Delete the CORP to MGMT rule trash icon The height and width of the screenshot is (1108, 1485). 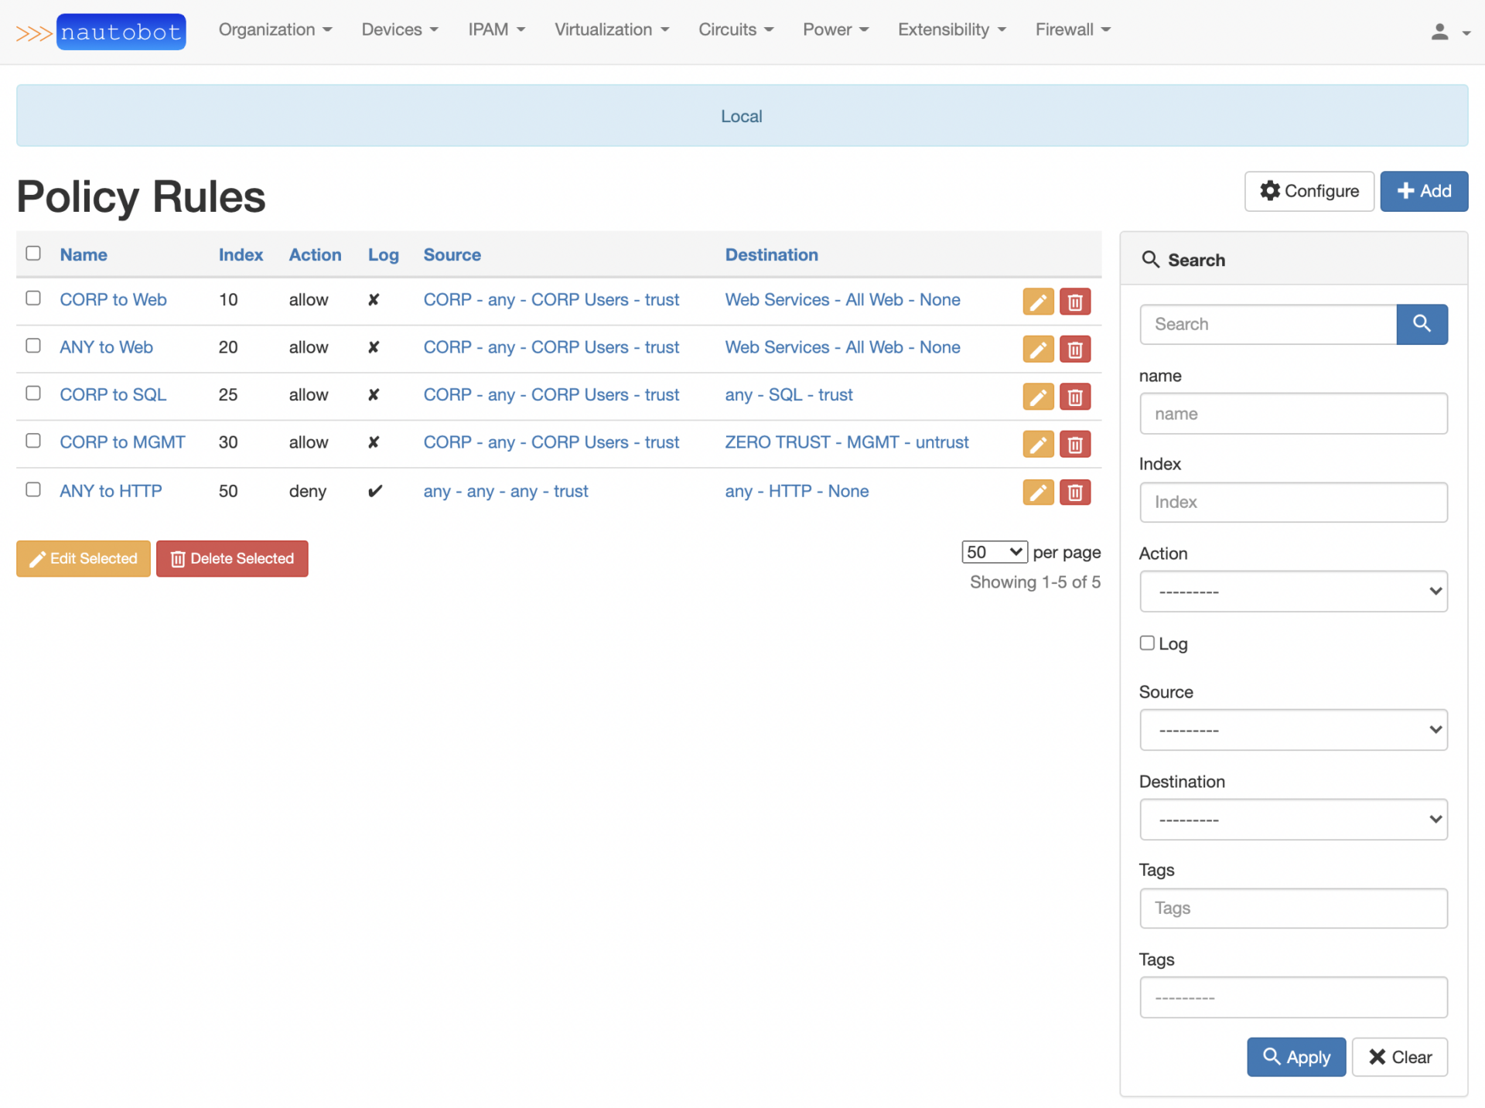(x=1075, y=444)
